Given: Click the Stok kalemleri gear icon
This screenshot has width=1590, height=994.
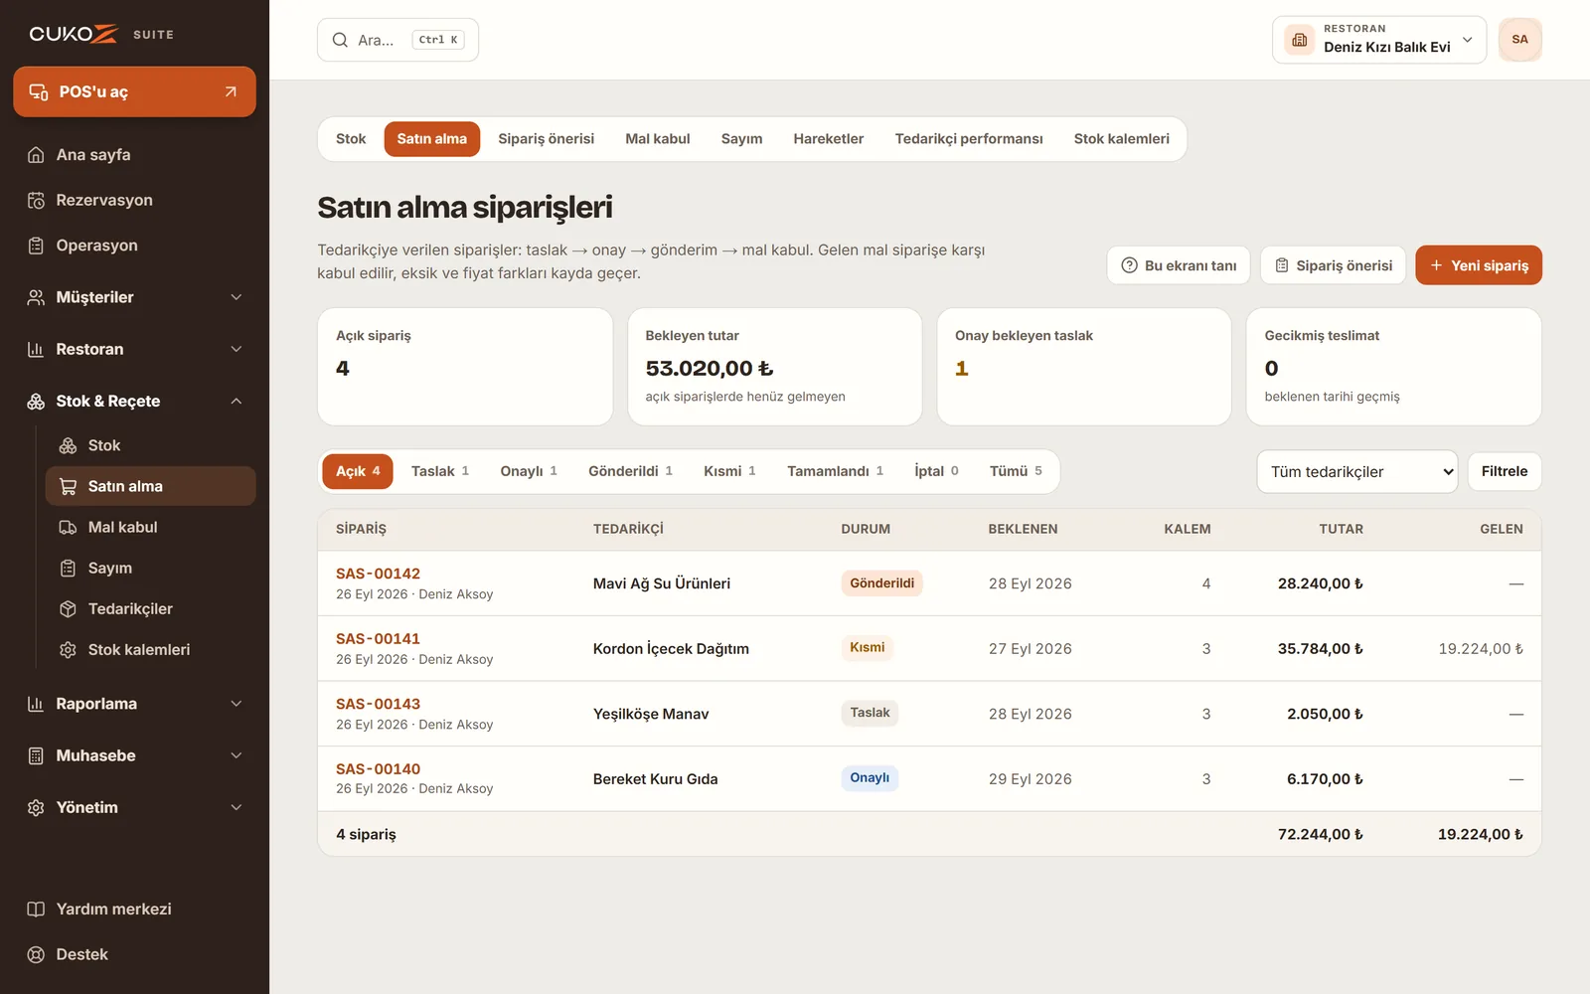Looking at the screenshot, I should pyautogui.click(x=68, y=650).
